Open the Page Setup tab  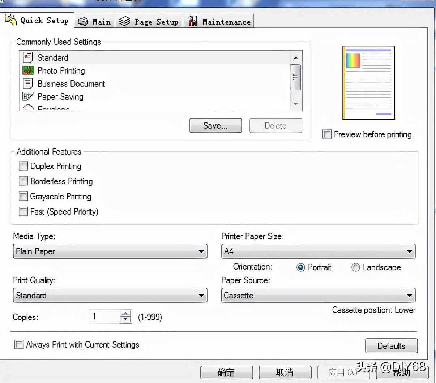pos(149,21)
